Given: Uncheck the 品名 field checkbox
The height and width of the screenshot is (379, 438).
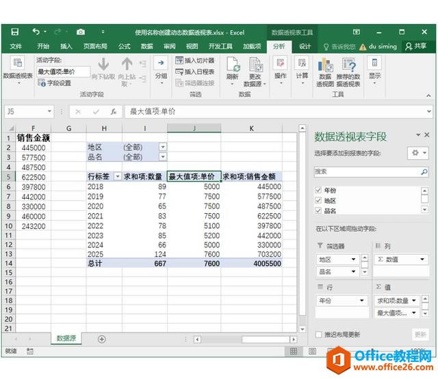Looking at the screenshot, I should coord(318,210).
